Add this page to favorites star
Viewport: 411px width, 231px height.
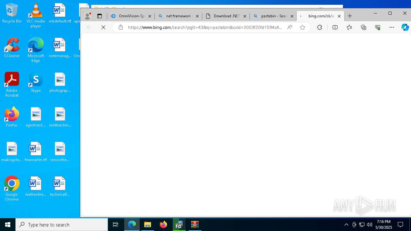(302, 28)
